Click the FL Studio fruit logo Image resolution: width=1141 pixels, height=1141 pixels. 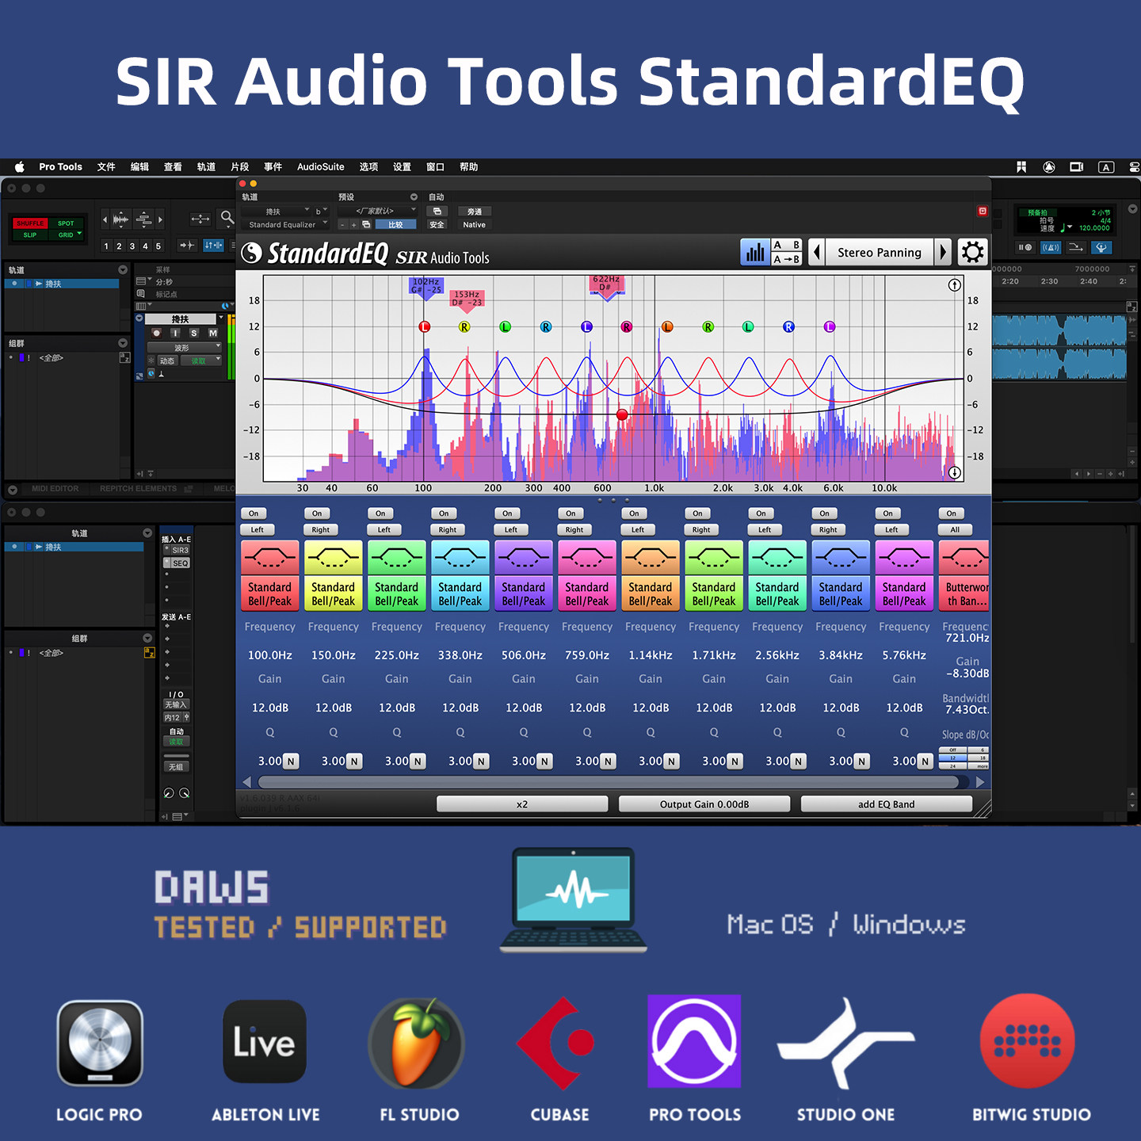417,1043
